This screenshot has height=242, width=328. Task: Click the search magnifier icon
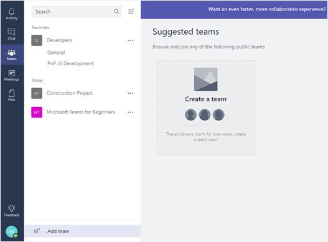[x=116, y=11]
